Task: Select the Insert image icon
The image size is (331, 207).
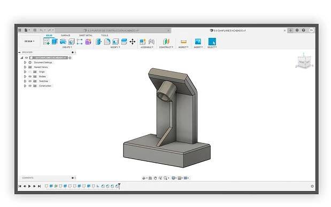Action: [x=198, y=42]
